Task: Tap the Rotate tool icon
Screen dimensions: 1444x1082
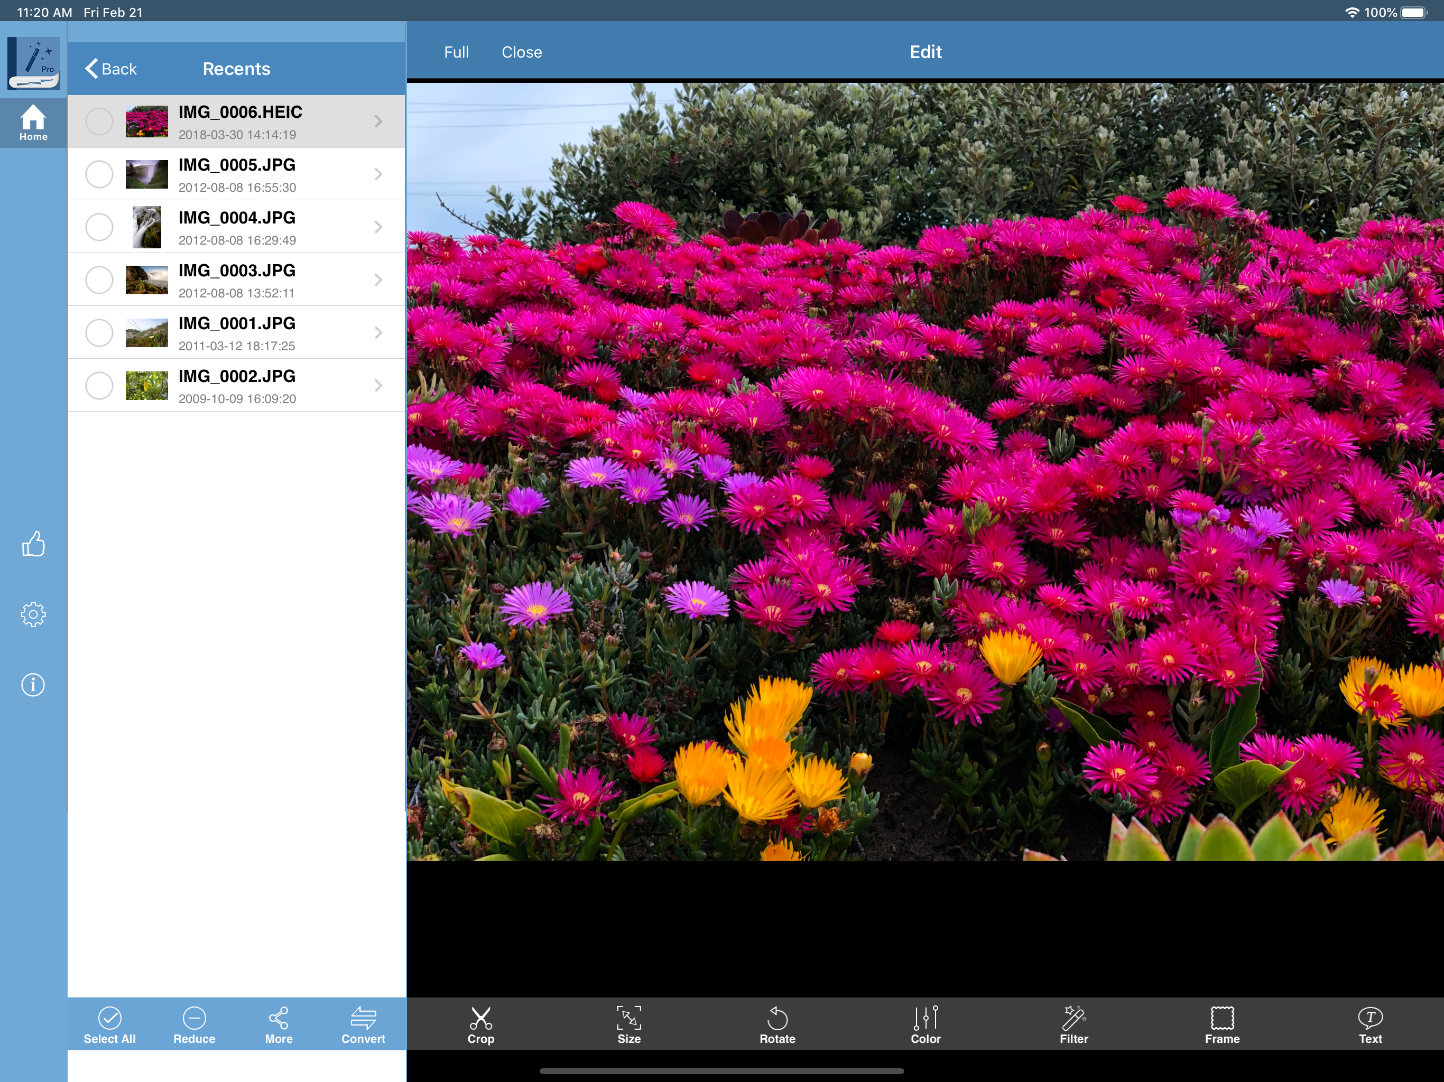Action: point(777,1024)
